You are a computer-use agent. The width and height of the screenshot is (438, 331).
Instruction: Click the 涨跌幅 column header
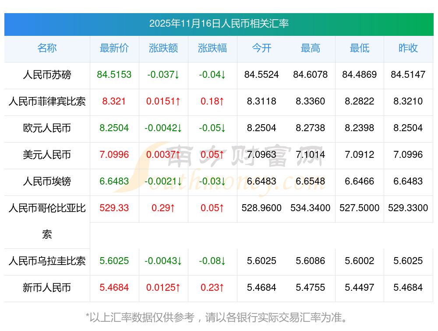(212, 48)
